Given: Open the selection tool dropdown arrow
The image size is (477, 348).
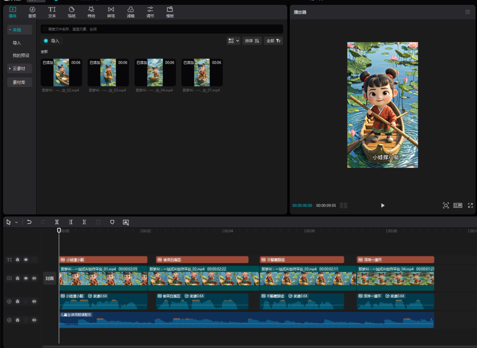Looking at the screenshot, I should 17,222.
